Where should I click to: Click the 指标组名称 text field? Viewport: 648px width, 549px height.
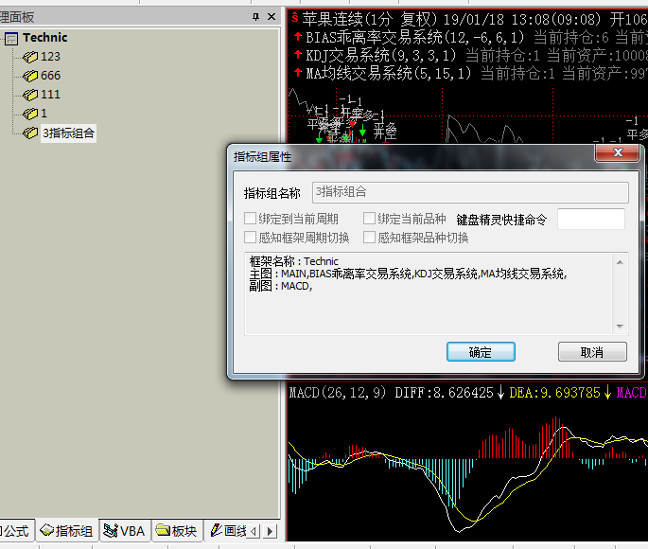[x=470, y=192]
